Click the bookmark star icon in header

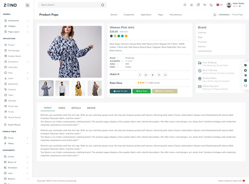tap(192, 5)
